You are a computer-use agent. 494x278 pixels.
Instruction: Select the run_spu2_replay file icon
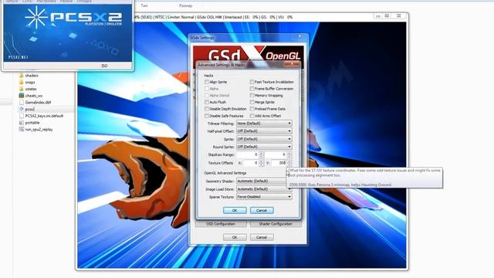pos(22,129)
